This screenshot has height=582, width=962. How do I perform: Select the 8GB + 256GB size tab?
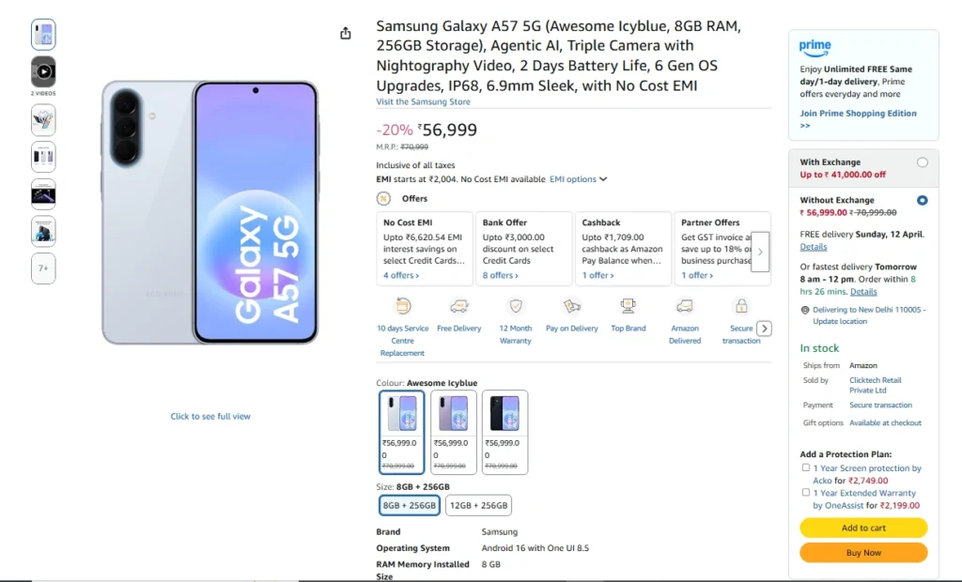pyautogui.click(x=409, y=504)
